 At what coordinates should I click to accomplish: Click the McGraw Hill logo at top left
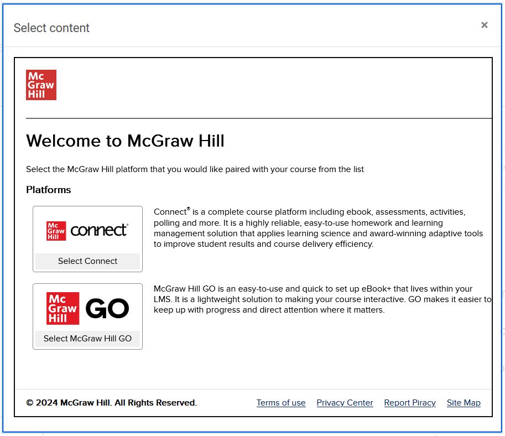point(40,84)
